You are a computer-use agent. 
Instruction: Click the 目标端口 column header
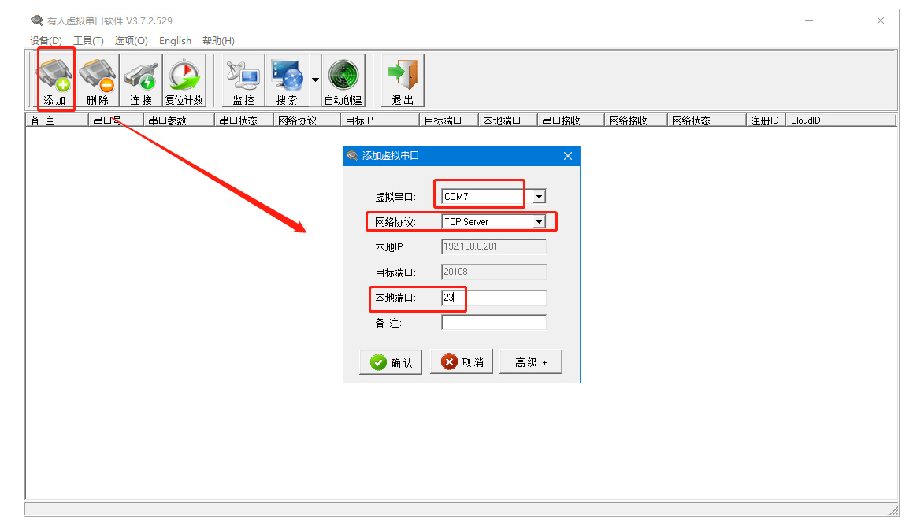coord(448,120)
